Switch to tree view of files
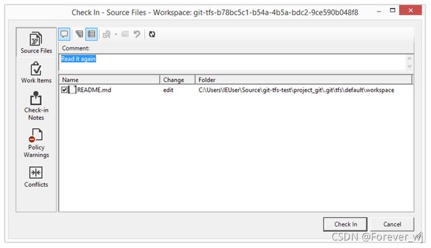 [80, 34]
